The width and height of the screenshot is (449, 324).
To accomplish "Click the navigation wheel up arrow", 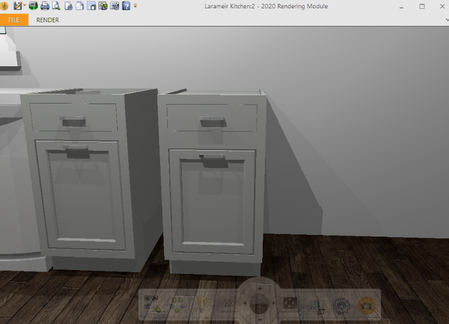I will (260, 288).
